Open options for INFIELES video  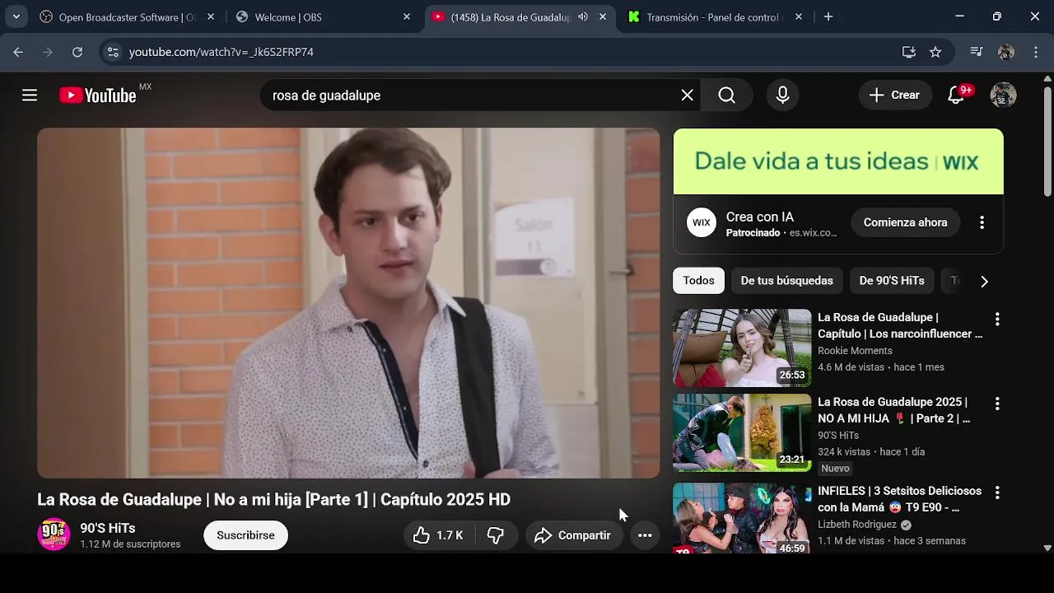(x=997, y=493)
